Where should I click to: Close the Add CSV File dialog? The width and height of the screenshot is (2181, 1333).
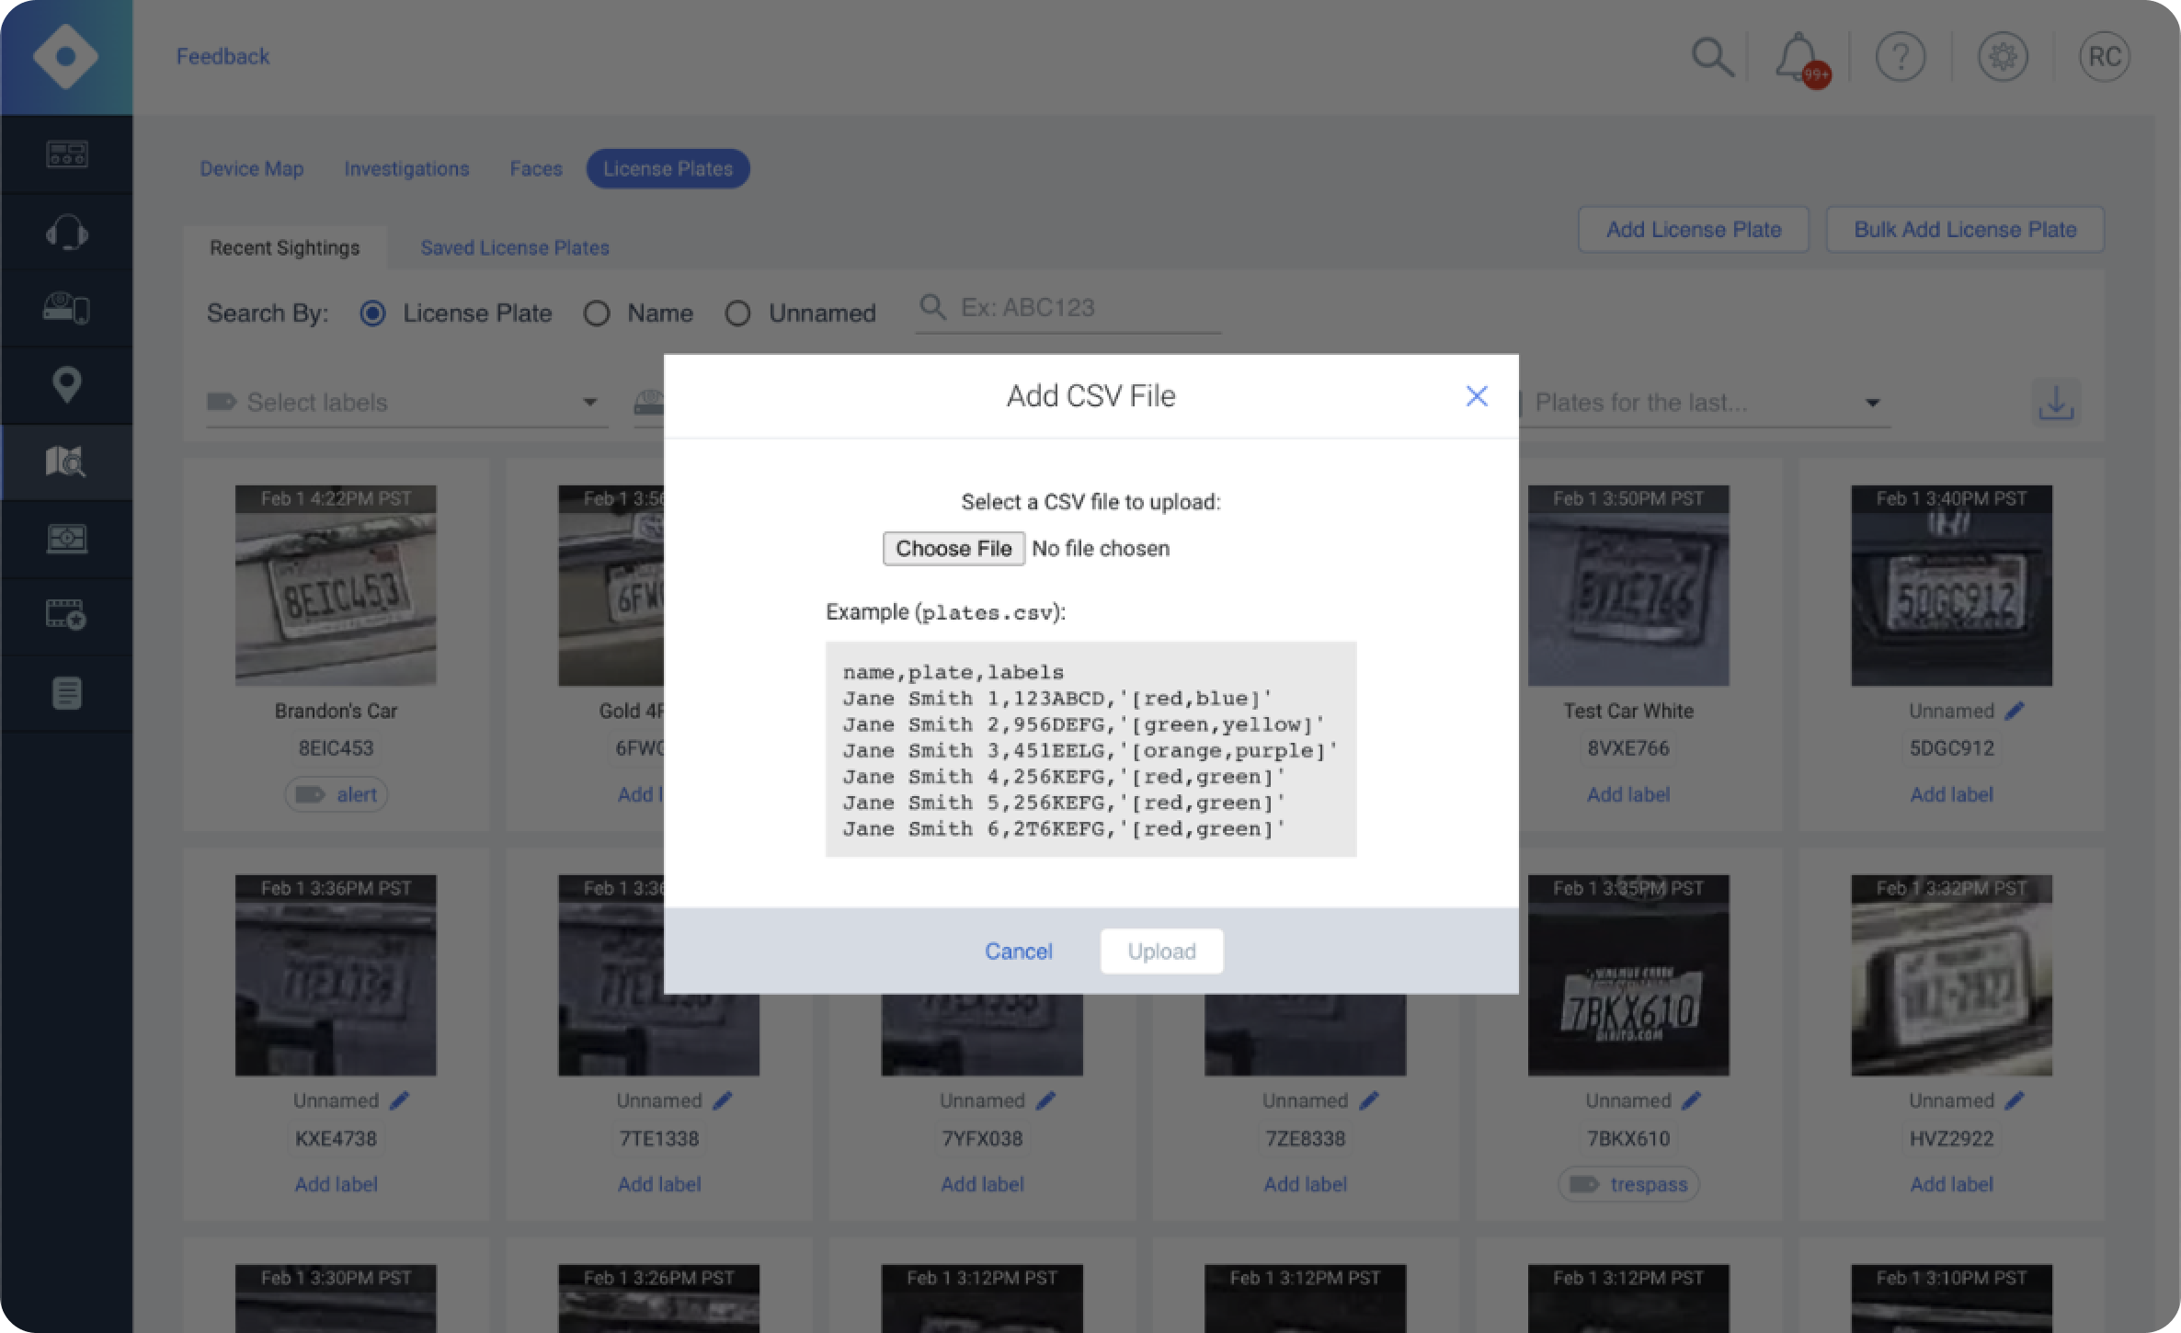point(1476,396)
